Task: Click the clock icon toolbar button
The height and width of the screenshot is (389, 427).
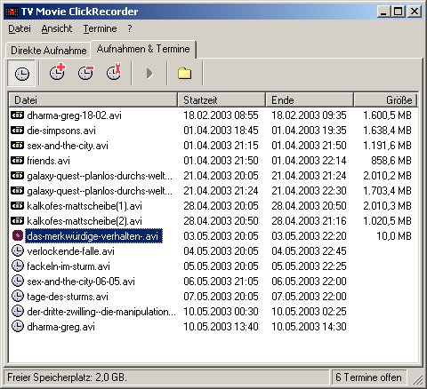Action: point(22,74)
